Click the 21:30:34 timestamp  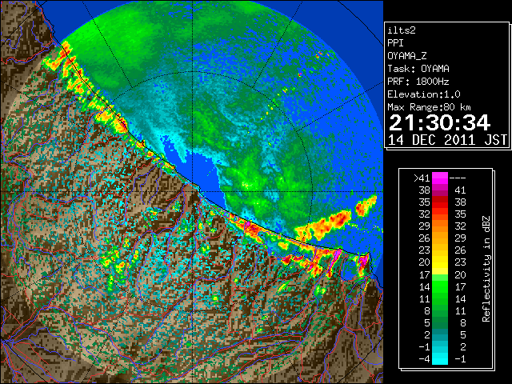(439, 122)
